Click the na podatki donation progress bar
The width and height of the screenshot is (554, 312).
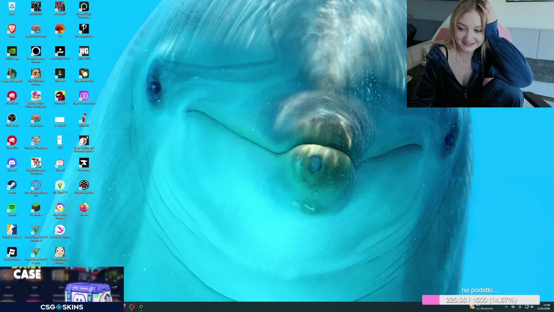pyautogui.click(x=481, y=300)
